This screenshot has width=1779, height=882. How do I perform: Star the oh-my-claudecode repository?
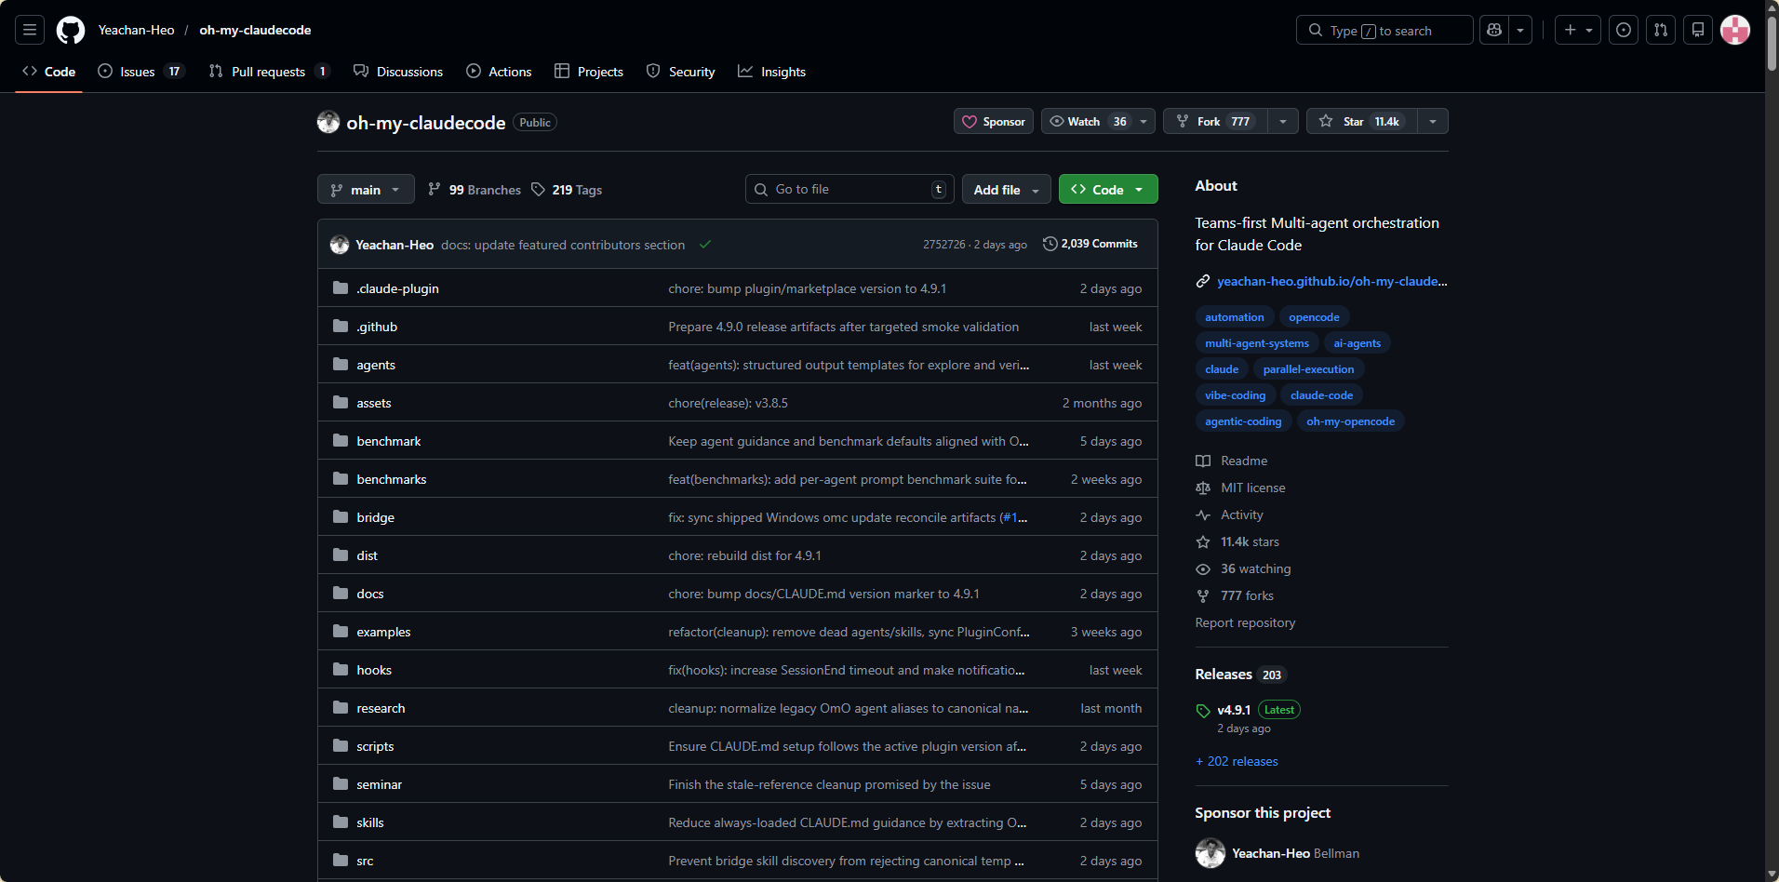pos(1362,122)
